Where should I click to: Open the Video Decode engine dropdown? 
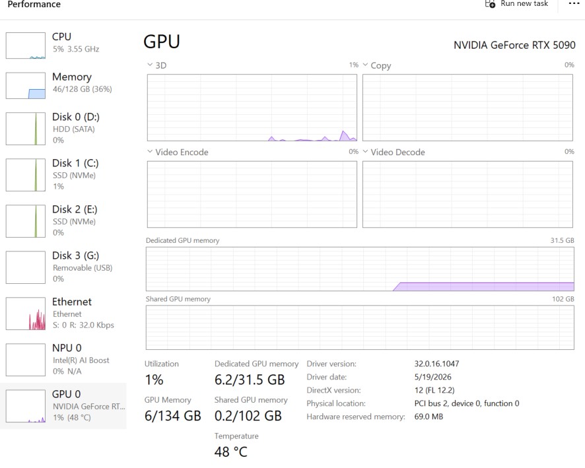(x=394, y=152)
